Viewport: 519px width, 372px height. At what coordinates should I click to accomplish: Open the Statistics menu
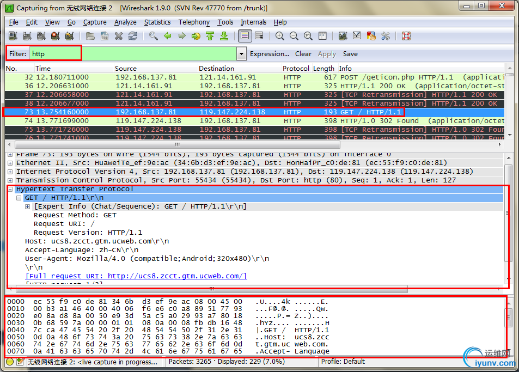coord(157,22)
